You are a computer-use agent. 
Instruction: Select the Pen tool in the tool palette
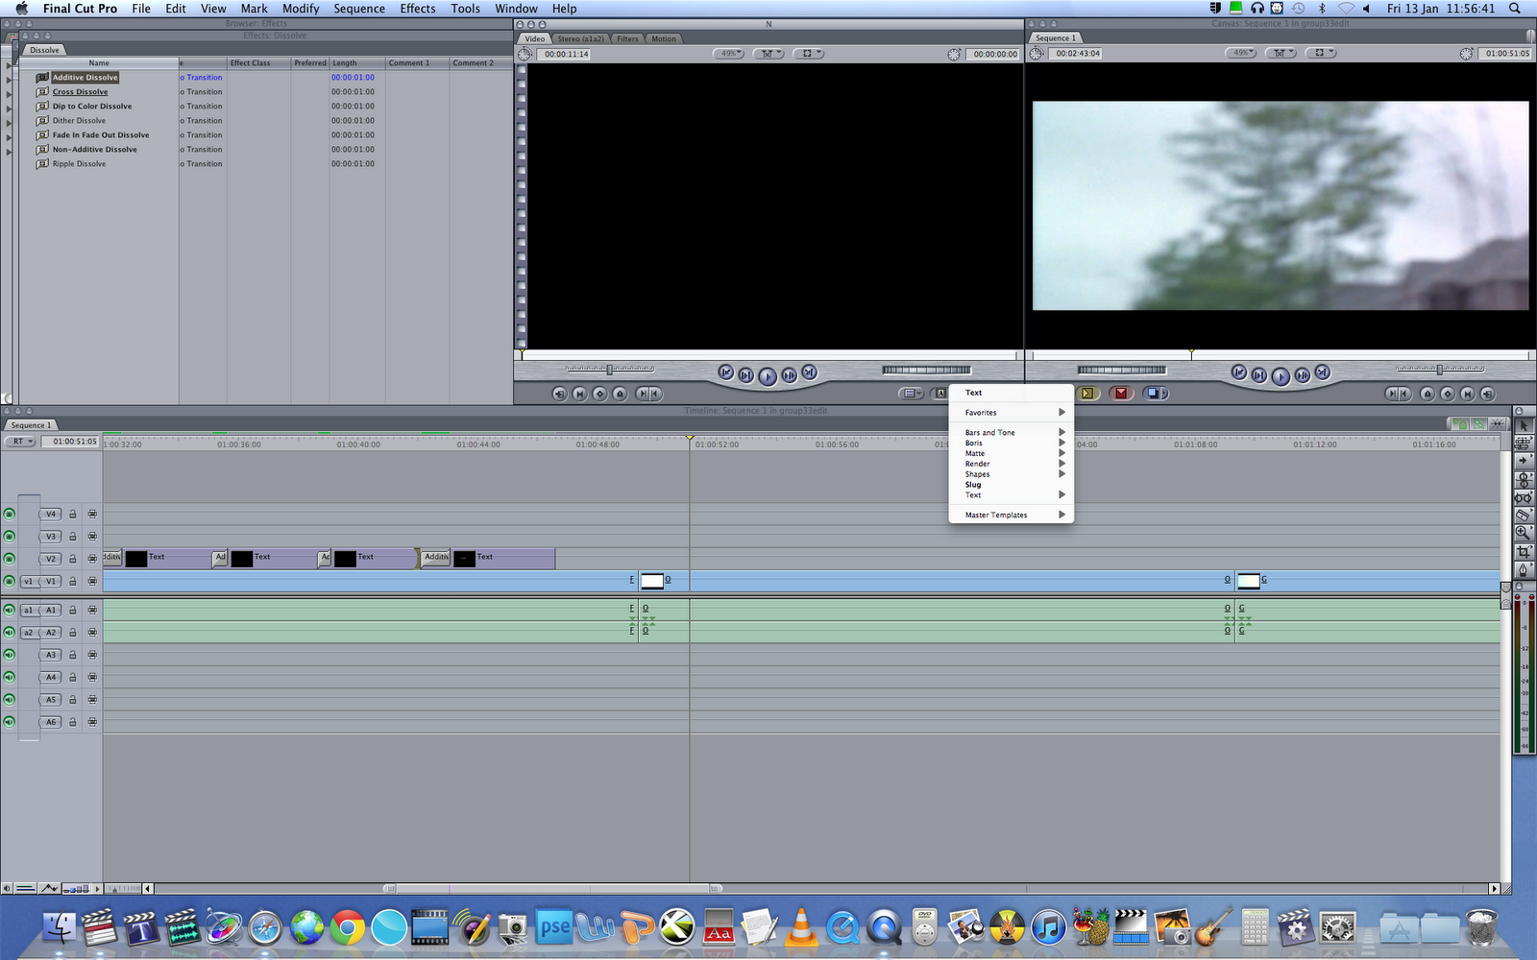[x=1524, y=569]
